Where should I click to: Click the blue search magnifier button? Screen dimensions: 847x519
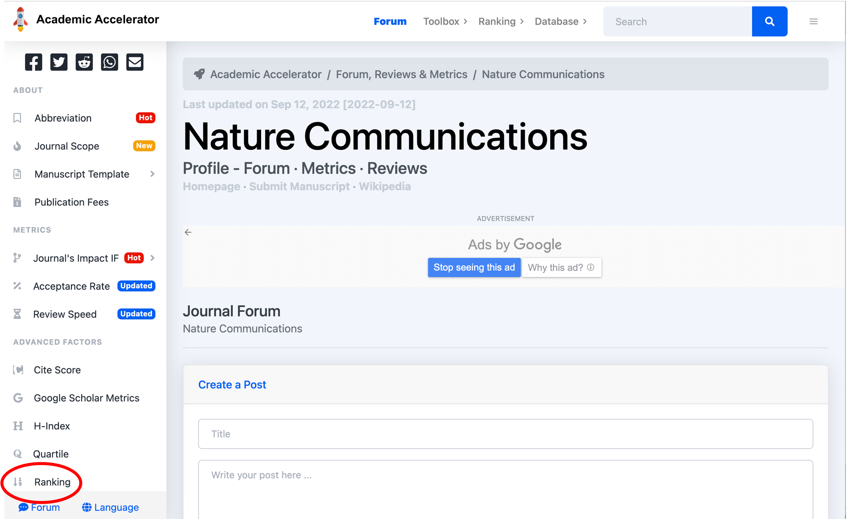[769, 21]
